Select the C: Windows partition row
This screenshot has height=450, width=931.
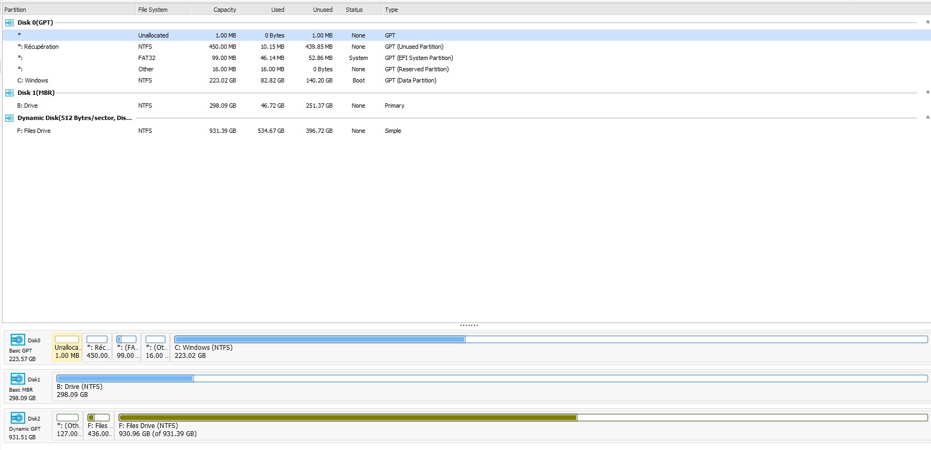466,80
